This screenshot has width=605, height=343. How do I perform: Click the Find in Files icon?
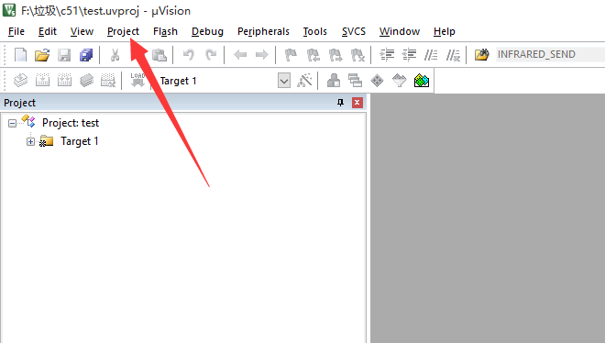point(481,55)
